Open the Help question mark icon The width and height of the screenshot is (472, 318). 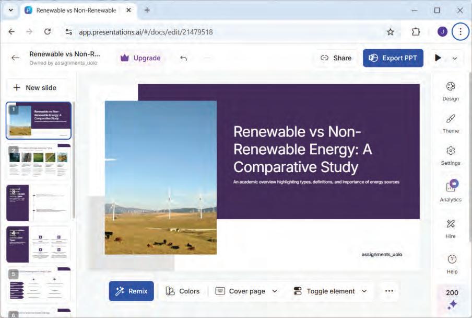[452, 259]
